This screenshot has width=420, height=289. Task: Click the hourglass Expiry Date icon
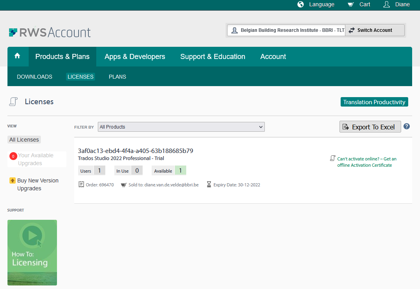pyautogui.click(x=209, y=184)
